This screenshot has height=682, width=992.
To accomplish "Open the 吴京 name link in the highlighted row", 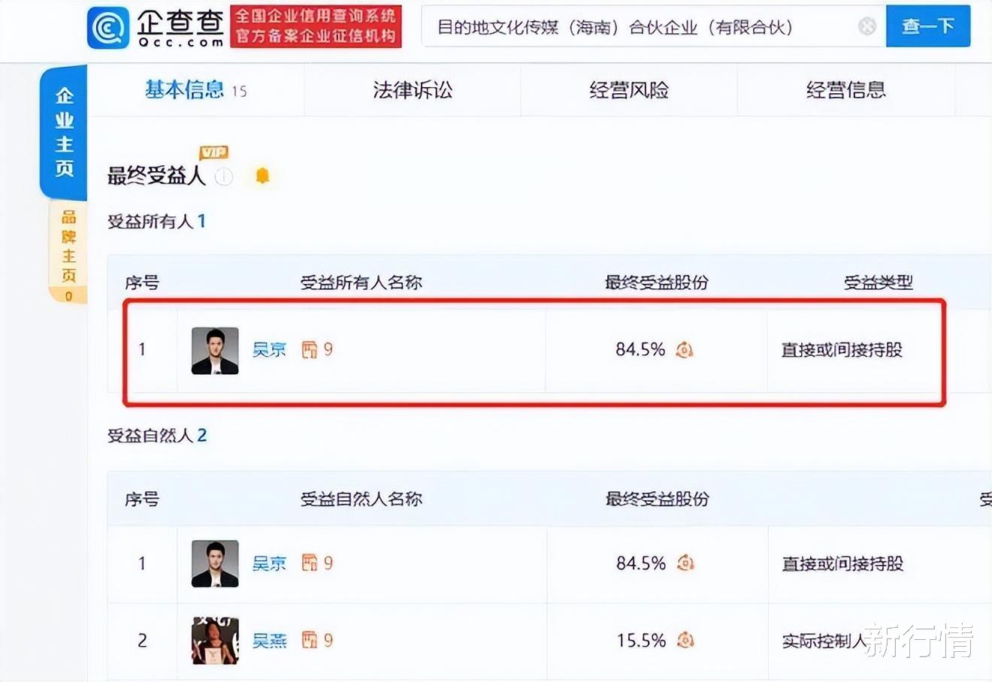I will [269, 349].
